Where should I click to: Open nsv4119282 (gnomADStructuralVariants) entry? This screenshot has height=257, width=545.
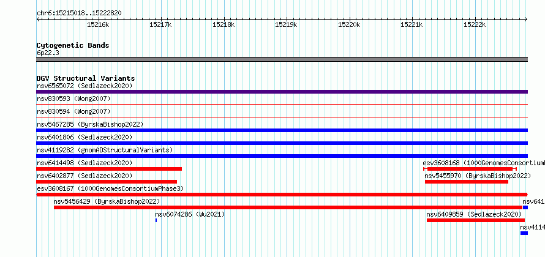click(105, 150)
